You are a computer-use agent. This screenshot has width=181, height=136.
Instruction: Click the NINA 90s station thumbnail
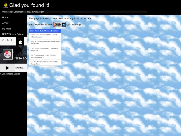[8, 54]
